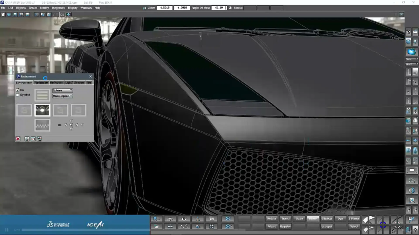Click the eye visibility icon in bottom toolbar
This screenshot has width=419, height=235.
tap(184, 219)
